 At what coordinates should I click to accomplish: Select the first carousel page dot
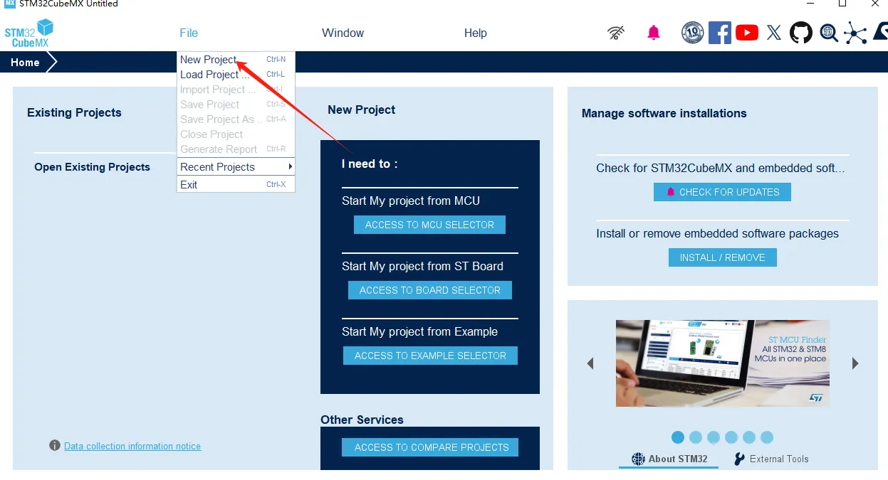pos(678,437)
